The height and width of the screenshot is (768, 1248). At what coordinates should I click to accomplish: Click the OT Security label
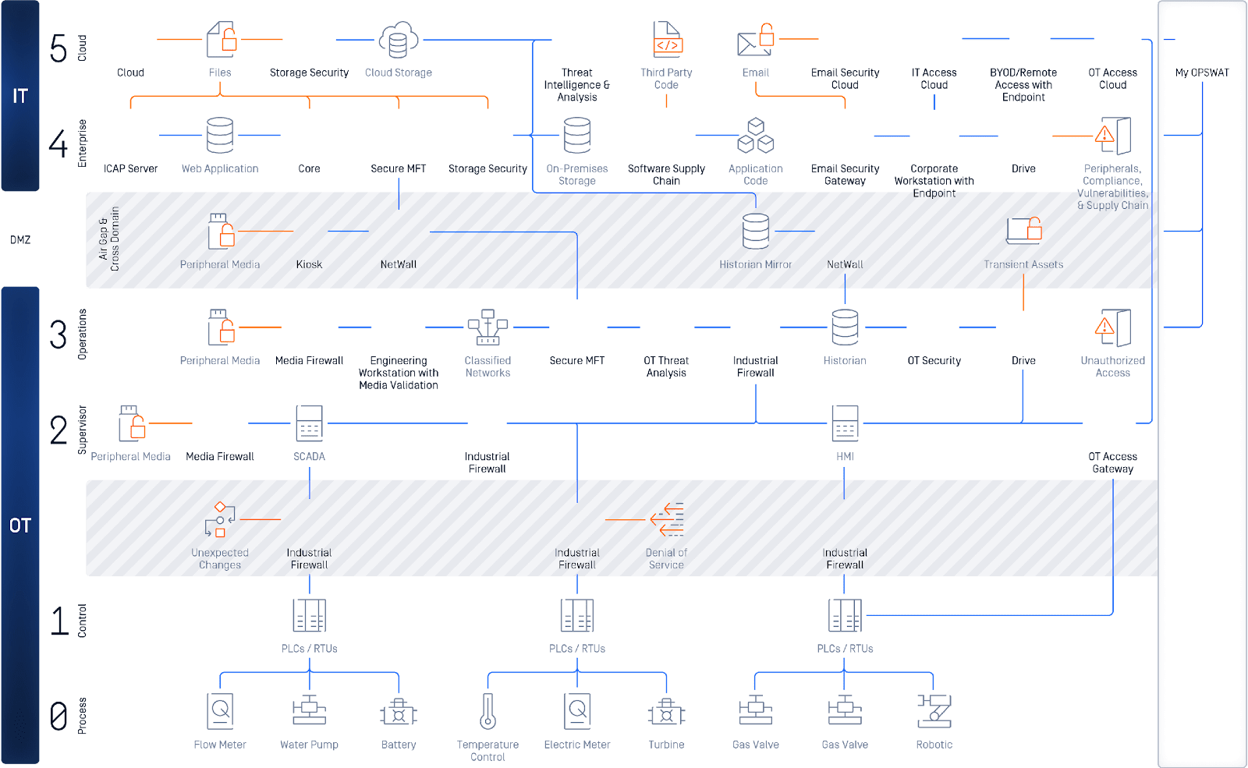(934, 360)
